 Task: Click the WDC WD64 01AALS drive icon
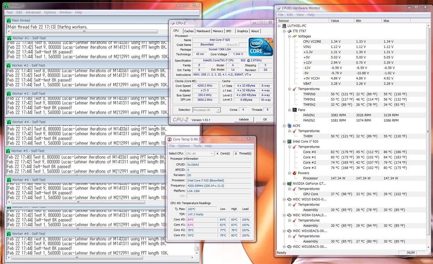(x=289, y=215)
